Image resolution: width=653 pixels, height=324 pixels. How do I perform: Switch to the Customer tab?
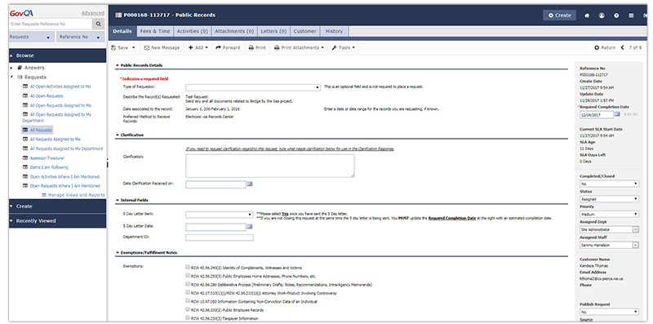(304, 31)
